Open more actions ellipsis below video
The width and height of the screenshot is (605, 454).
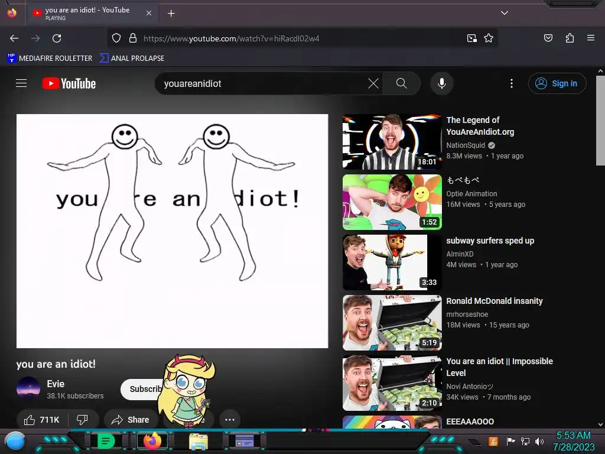point(230,420)
